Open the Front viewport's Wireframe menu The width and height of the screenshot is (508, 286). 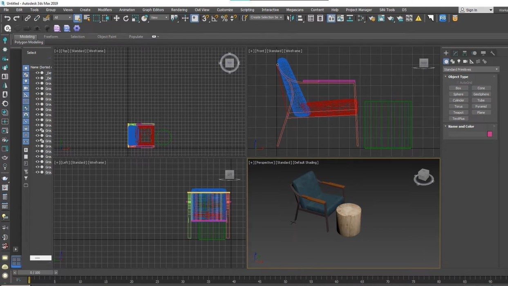tap(293, 51)
